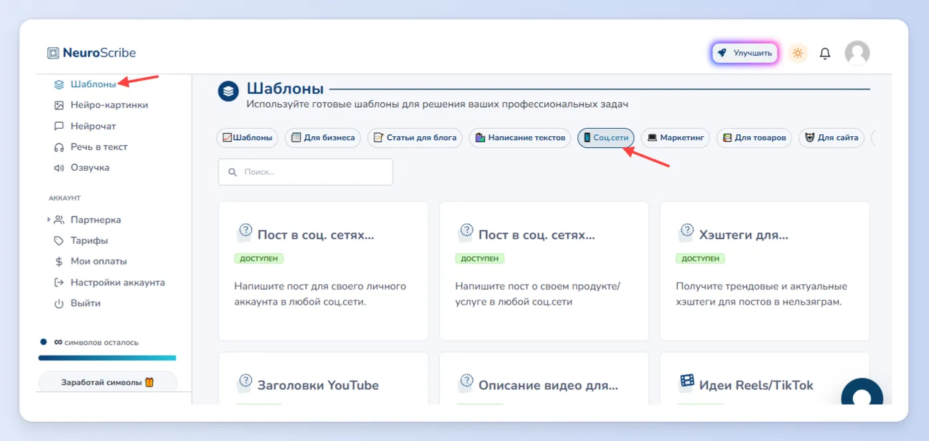The image size is (929, 441).
Task: Click the Нейрочат chat bubble icon
Action: (59, 126)
